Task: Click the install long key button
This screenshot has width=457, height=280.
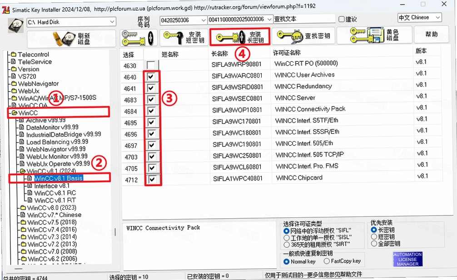Action: pyautogui.click(x=240, y=37)
